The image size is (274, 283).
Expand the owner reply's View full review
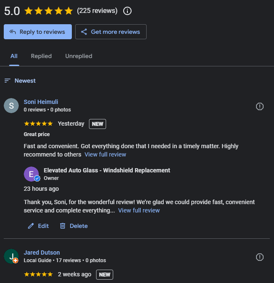pos(139,210)
